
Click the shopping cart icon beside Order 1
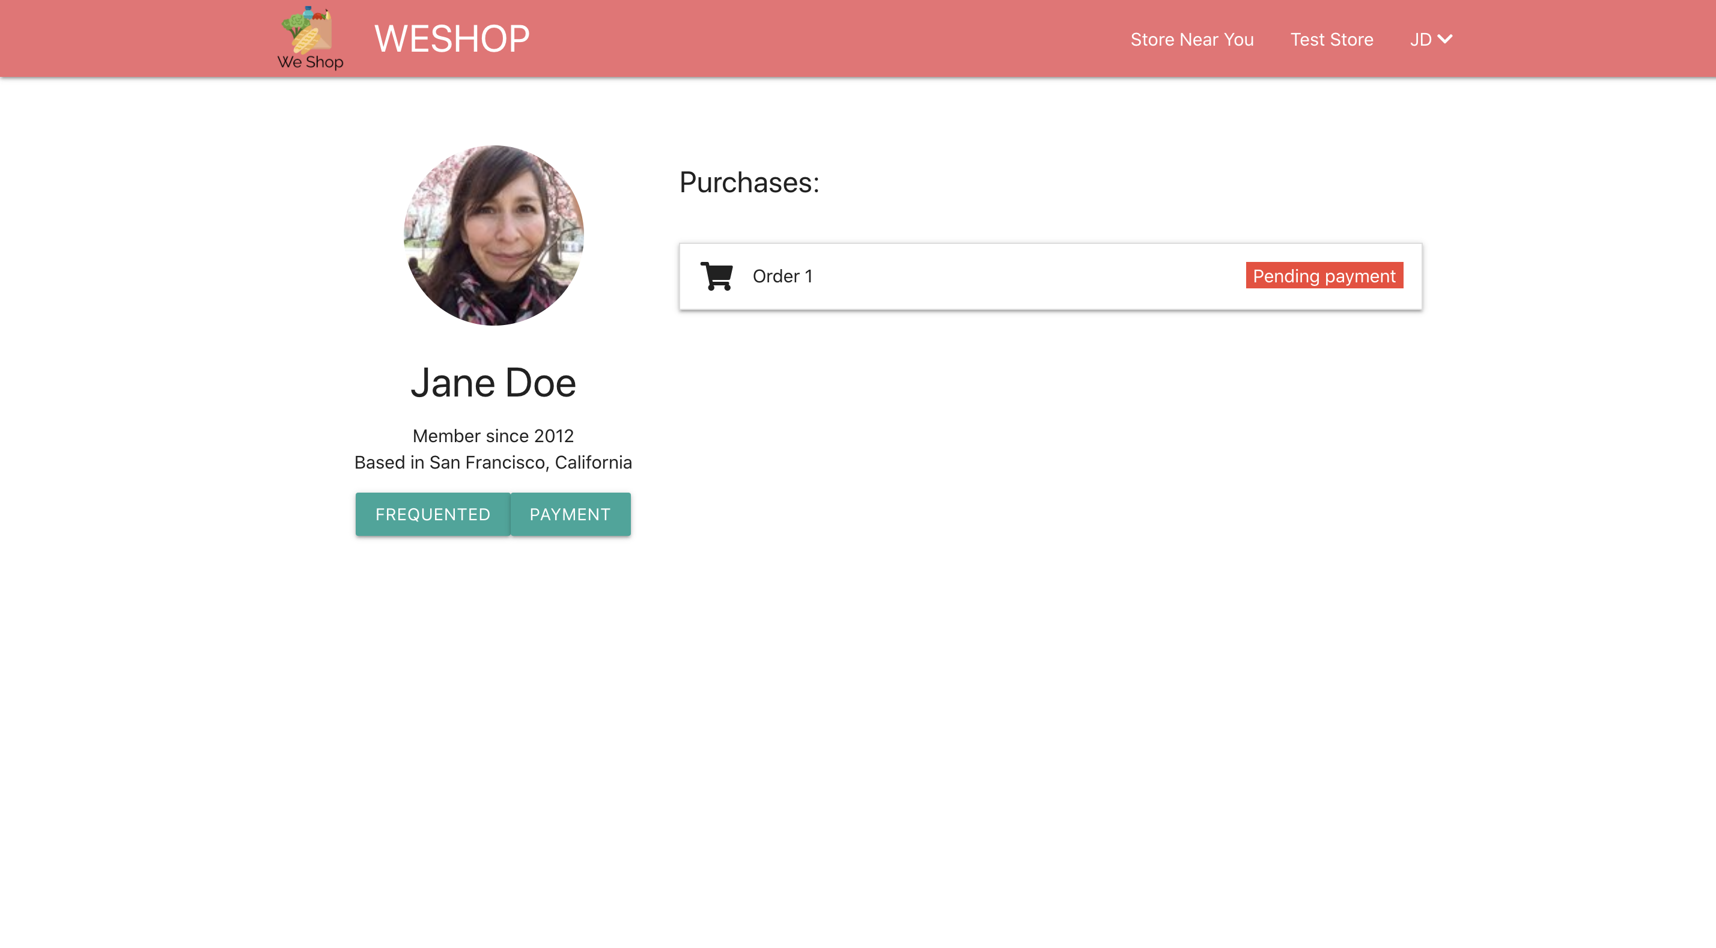[x=716, y=276]
